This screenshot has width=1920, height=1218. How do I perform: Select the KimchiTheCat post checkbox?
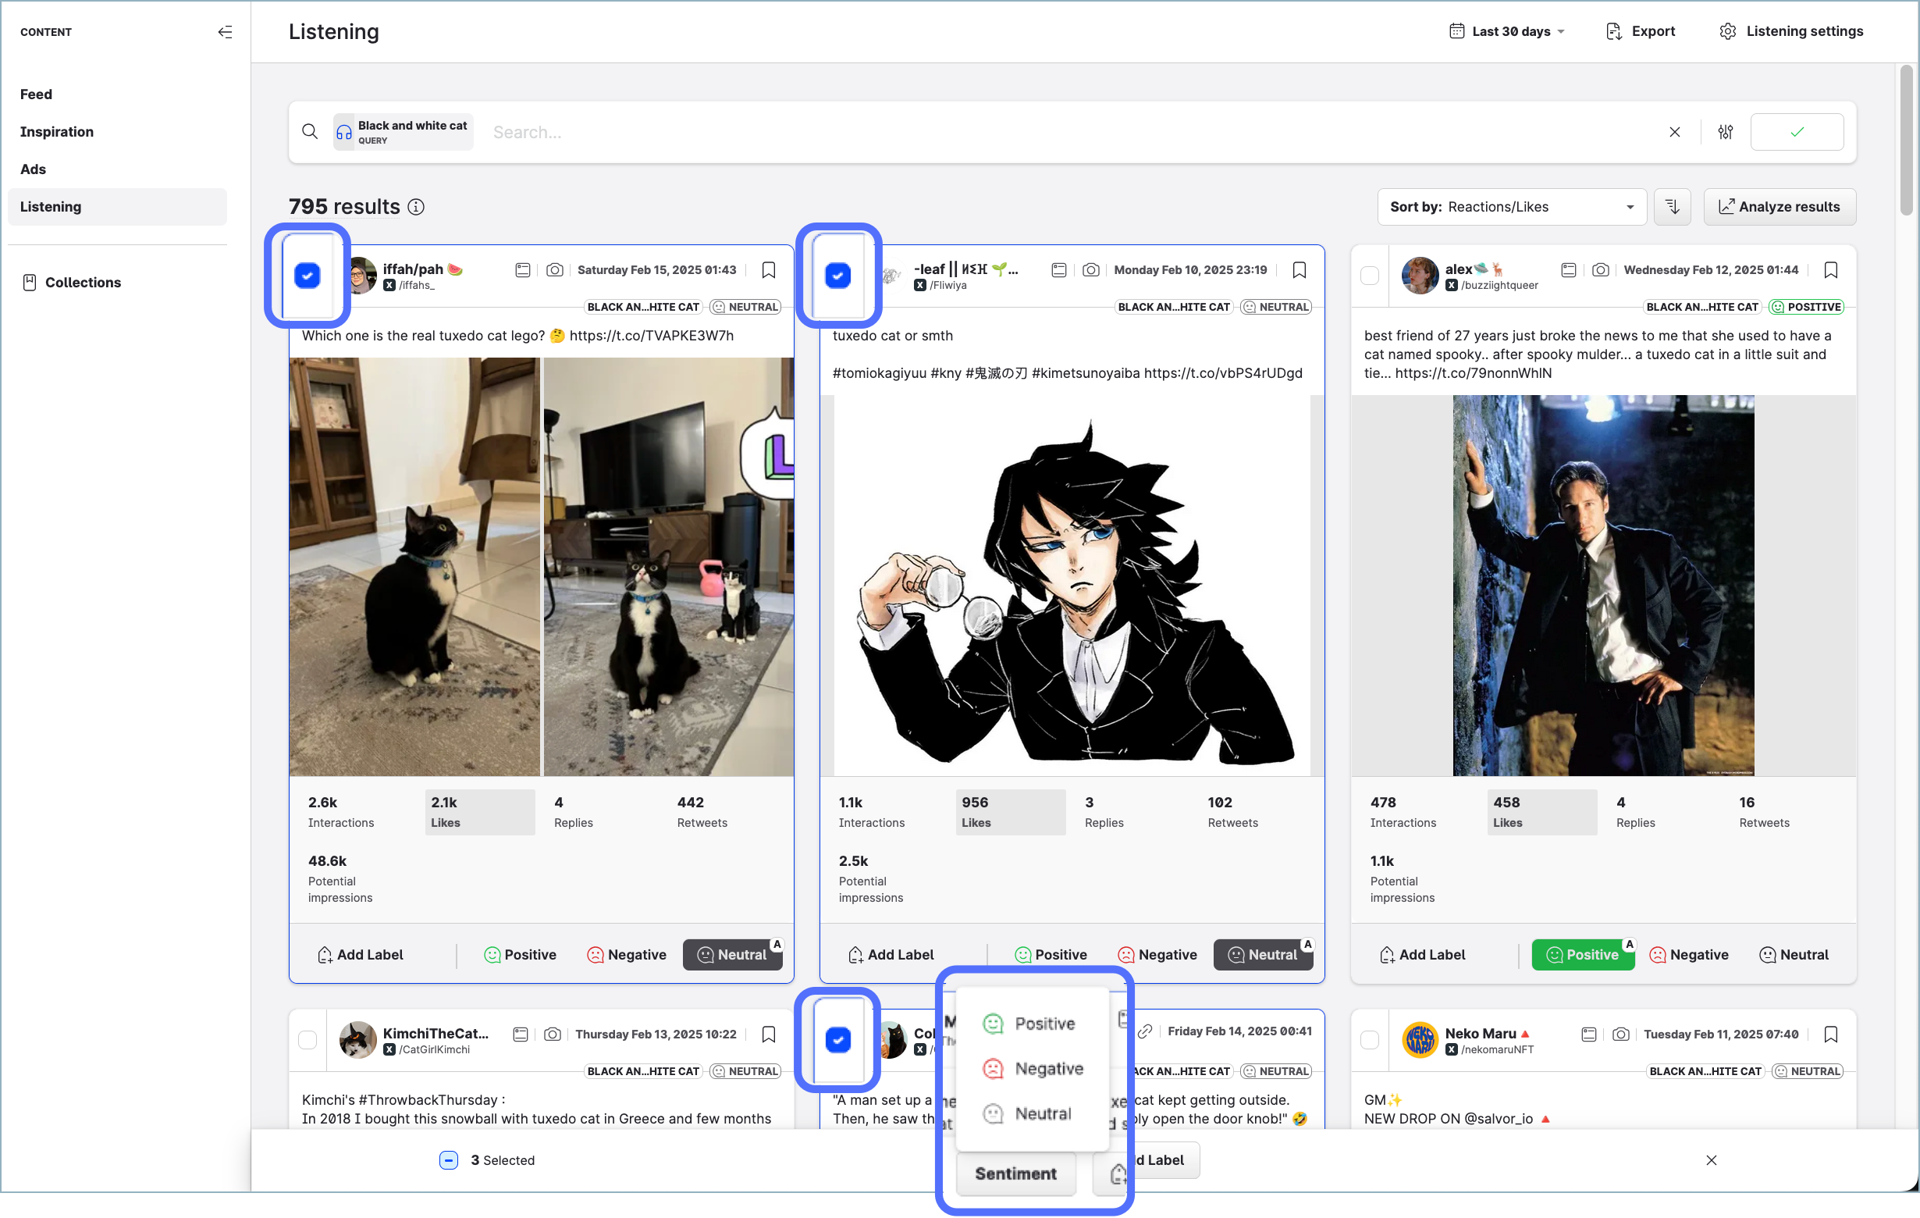coord(307,1040)
